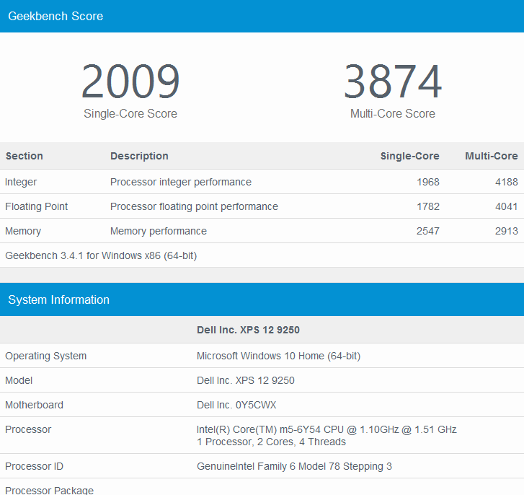
Task: Select the Operating System row label
Action: coord(46,356)
